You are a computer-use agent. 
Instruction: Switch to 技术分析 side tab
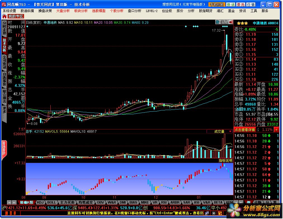pos(4,45)
